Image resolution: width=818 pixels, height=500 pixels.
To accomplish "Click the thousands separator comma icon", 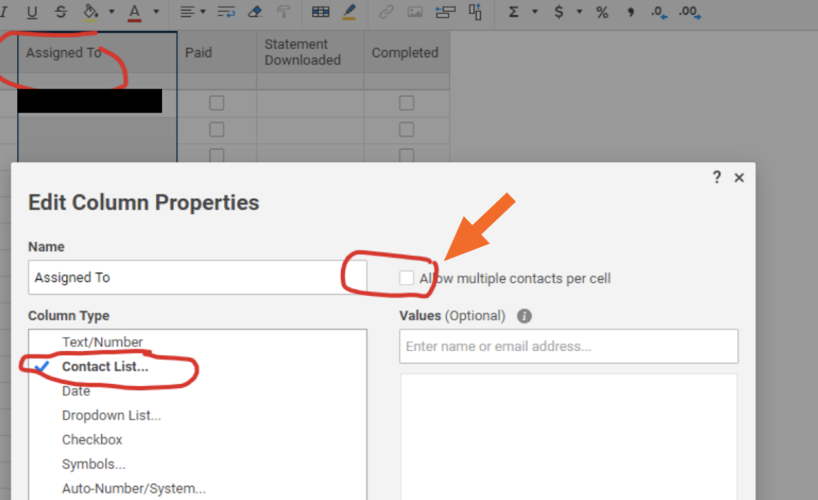I will (x=630, y=12).
